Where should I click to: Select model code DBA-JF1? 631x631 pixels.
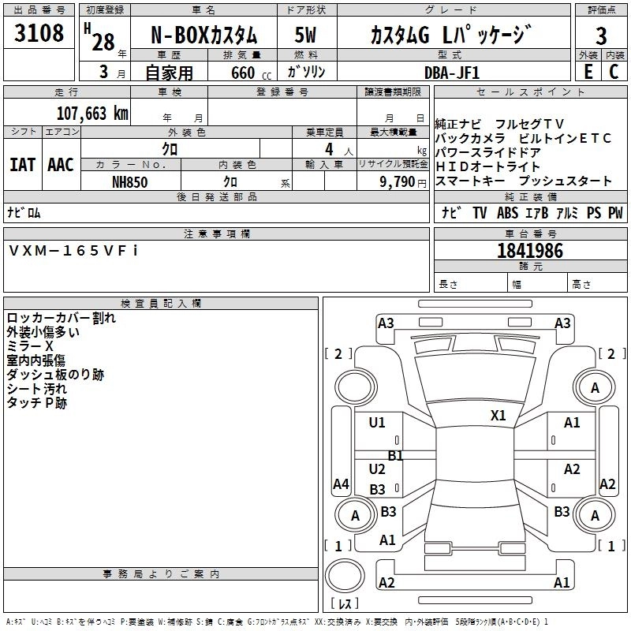coord(452,73)
